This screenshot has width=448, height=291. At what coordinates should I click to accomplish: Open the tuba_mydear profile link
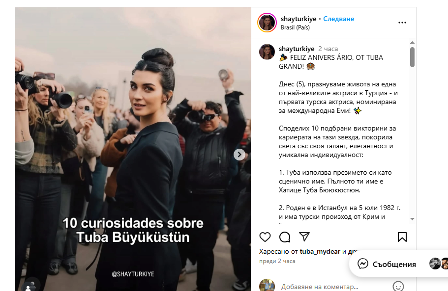pyautogui.click(x=320, y=251)
